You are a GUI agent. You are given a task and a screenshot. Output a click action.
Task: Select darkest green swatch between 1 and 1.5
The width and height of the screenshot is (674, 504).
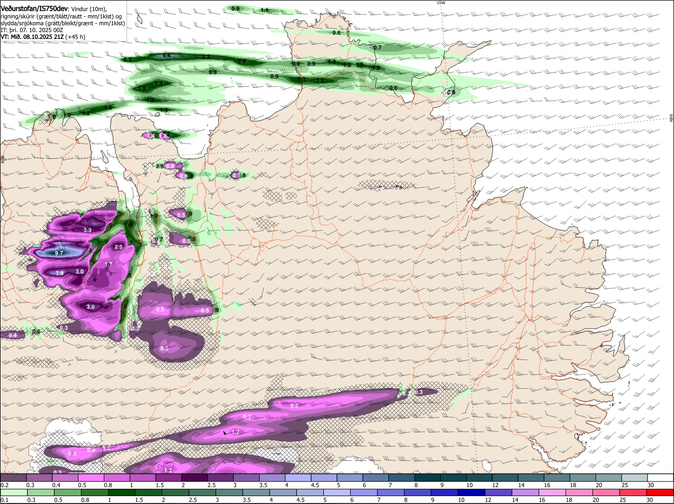pos(122,492)
